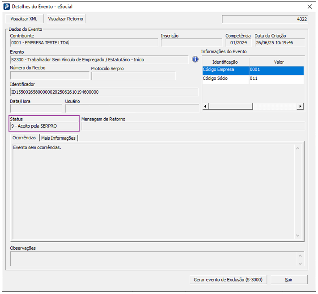Select the Código Sócio row

[x=253, y=79]
